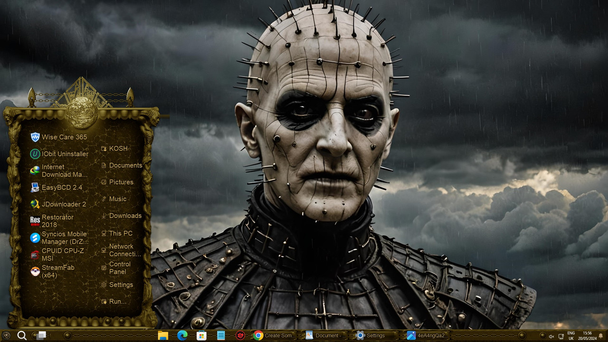Image resolution: width=608 pixels, height=342 pixels.
Task: Launch EasyBCD 2.4
Action: pyautogui.click(x=57, y=188)
